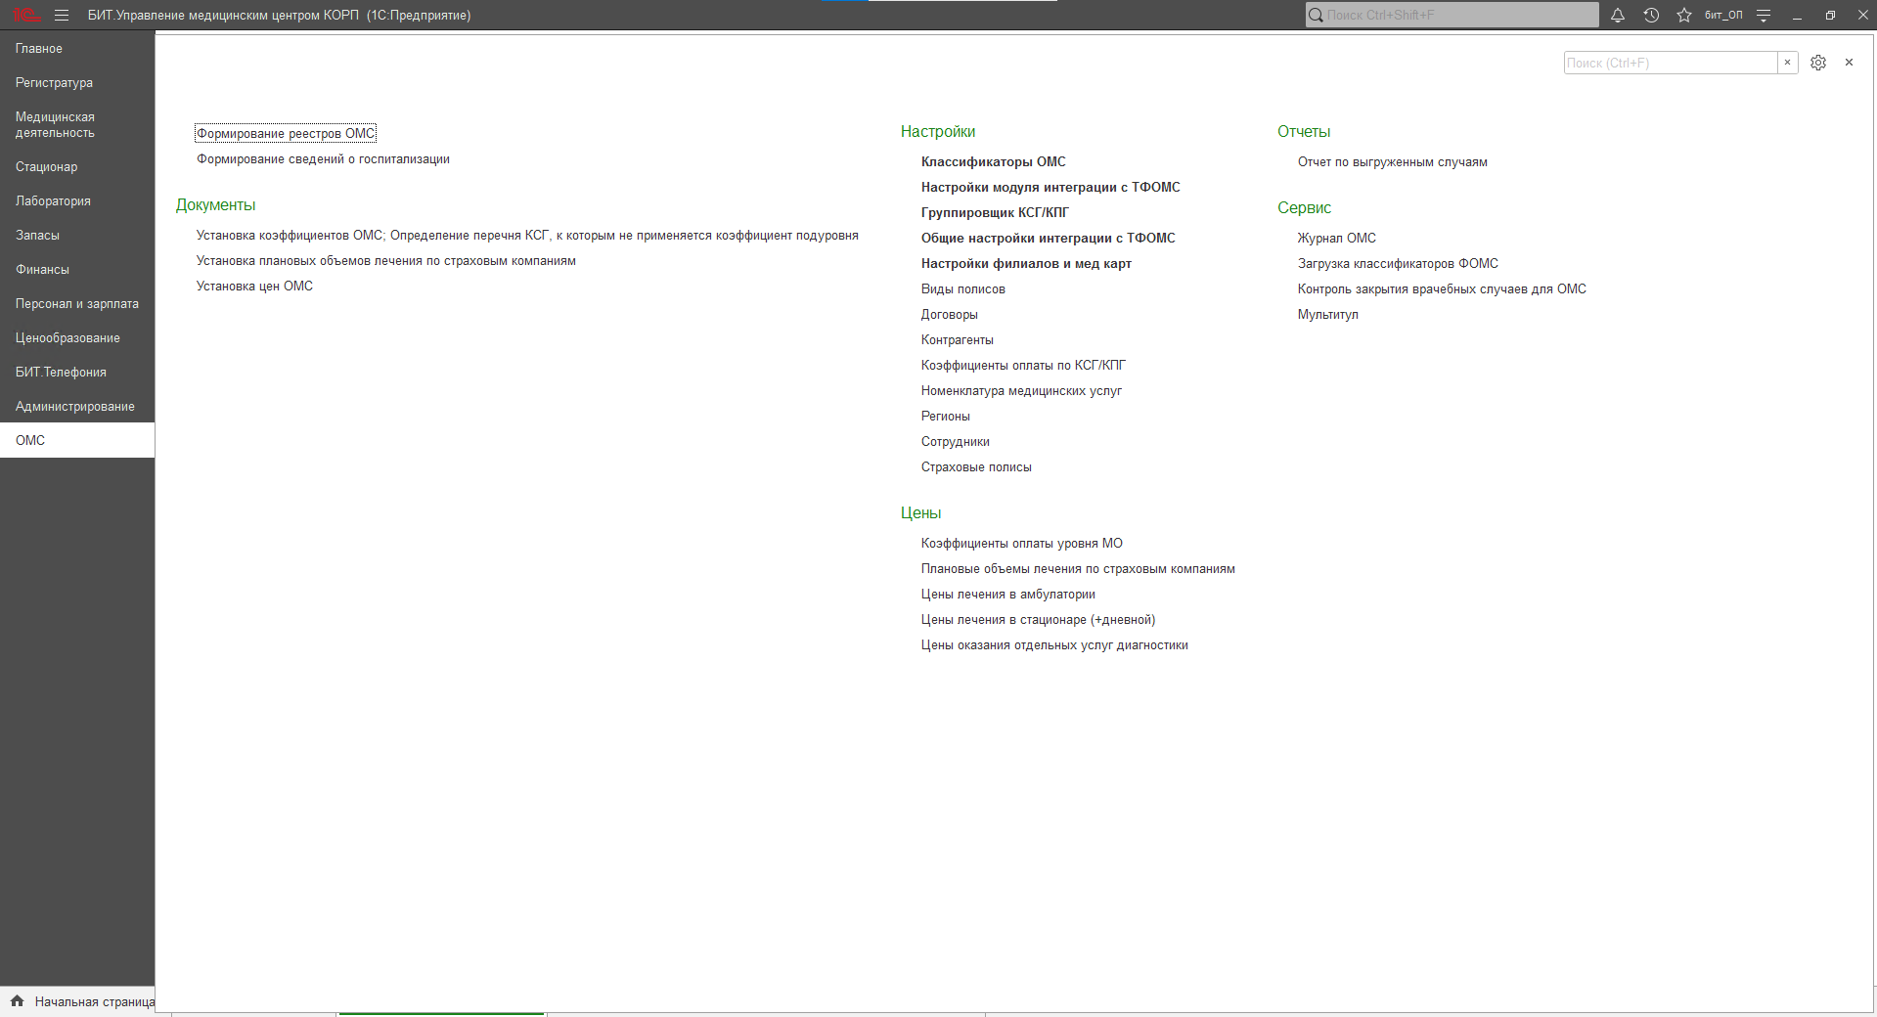Open Цены лечения в стационаре (+дневной)
Image resolution: width=1877 pixels, height=1017 pixels.
pyautogui.click(x=1038, y=619)
